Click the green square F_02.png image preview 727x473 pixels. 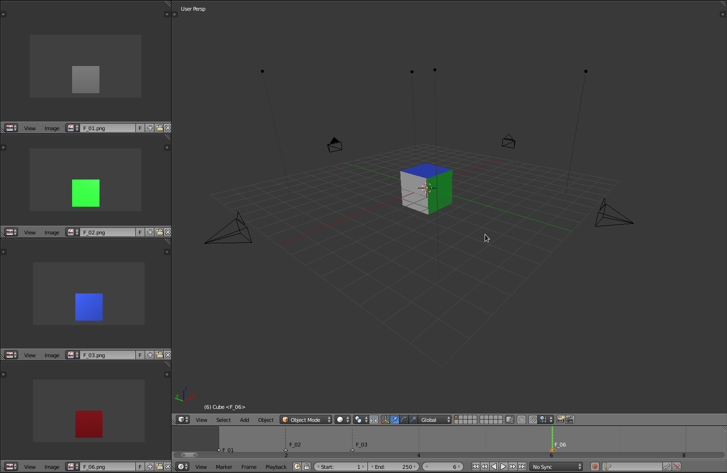86,193
